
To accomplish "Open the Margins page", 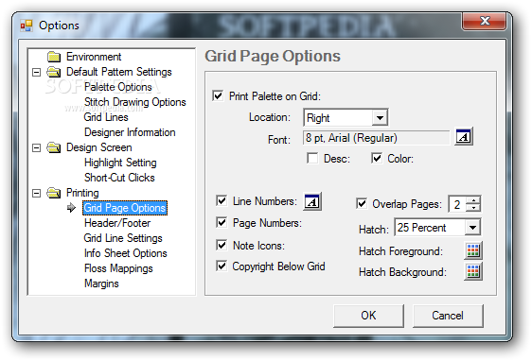I will 101,284.
